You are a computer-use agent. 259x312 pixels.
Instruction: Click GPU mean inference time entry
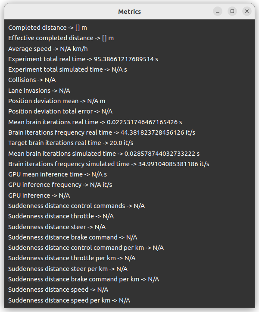point(57,174)
